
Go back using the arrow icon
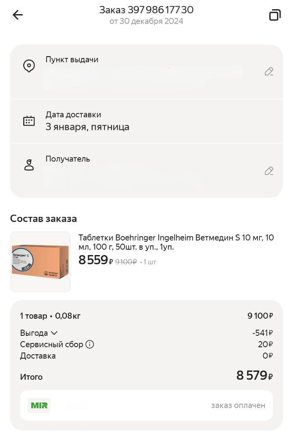[18, 15]
